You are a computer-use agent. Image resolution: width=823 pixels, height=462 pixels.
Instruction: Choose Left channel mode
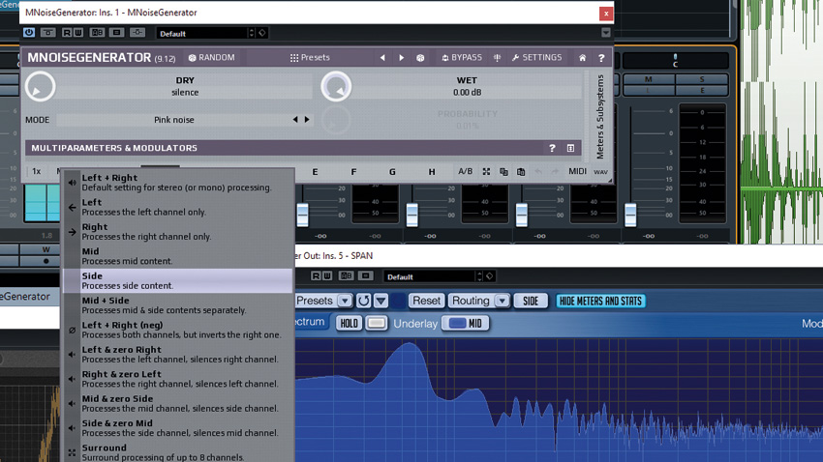click(178, 208)
